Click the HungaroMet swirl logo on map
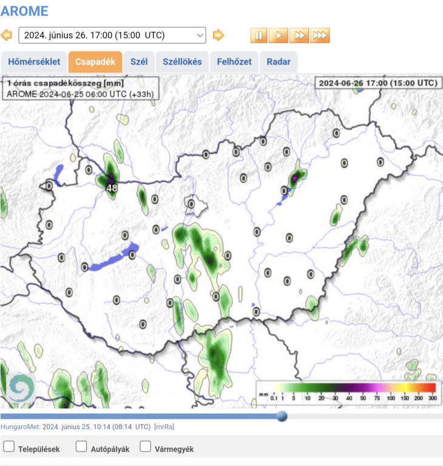Viewport: 443px width, 466px height. coord(22,386)
